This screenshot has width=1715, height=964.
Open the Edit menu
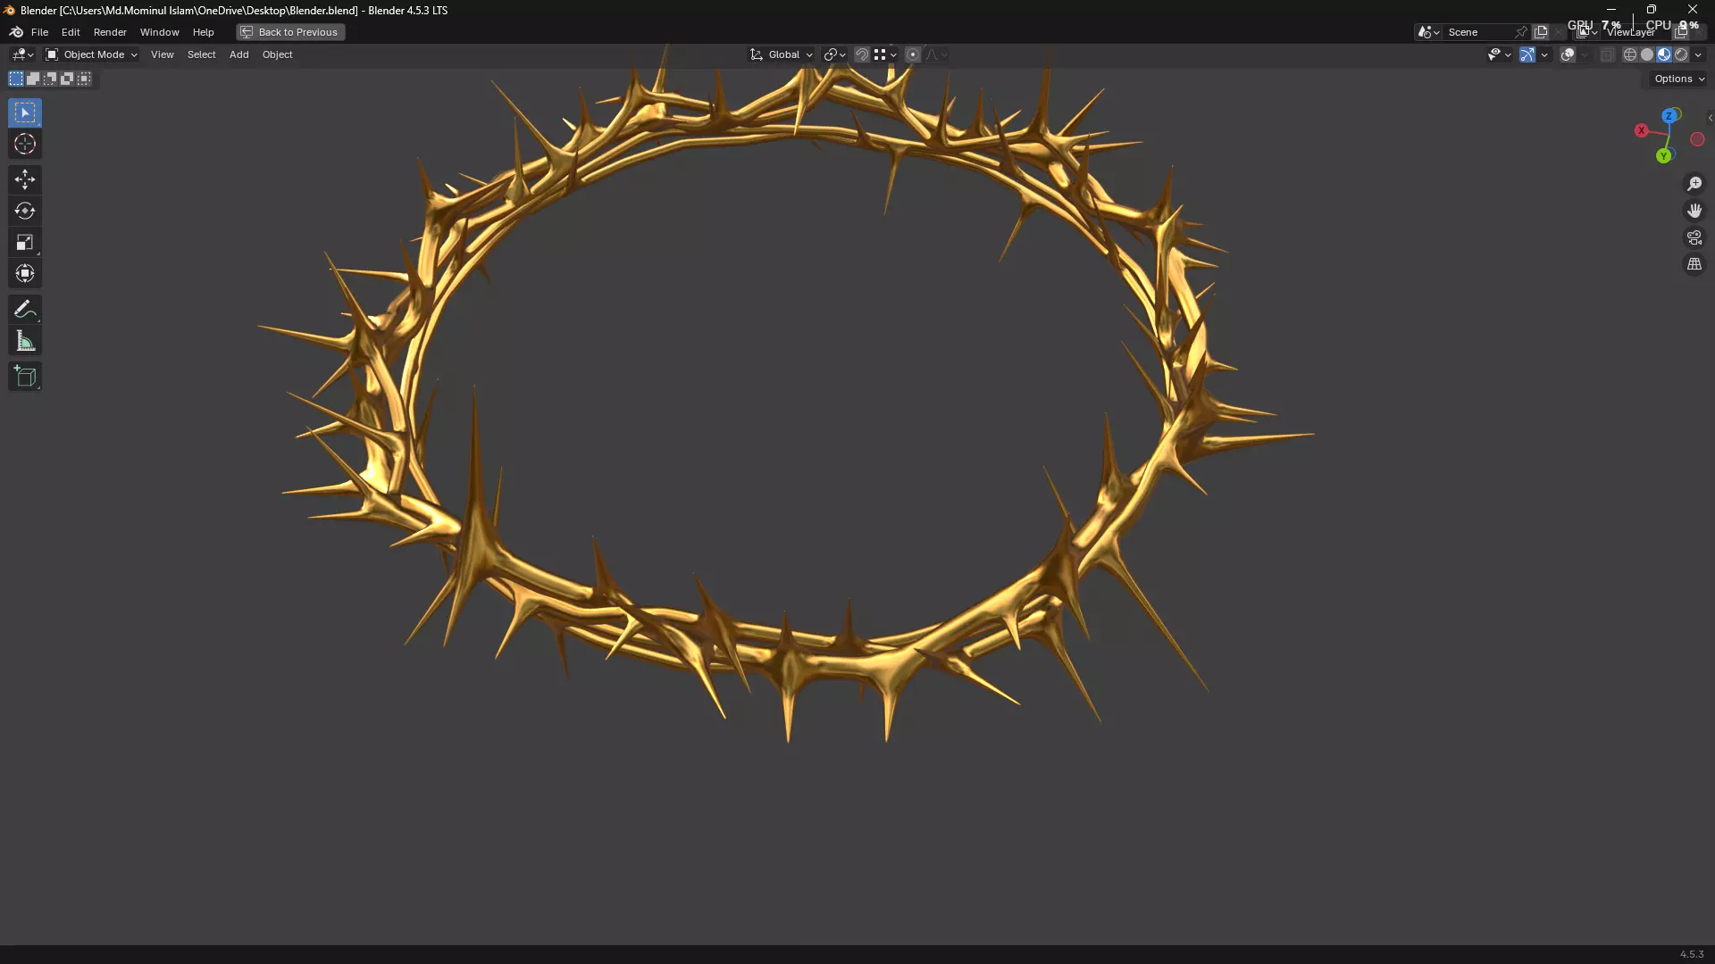pyautogui.click(x=71, y=32)
